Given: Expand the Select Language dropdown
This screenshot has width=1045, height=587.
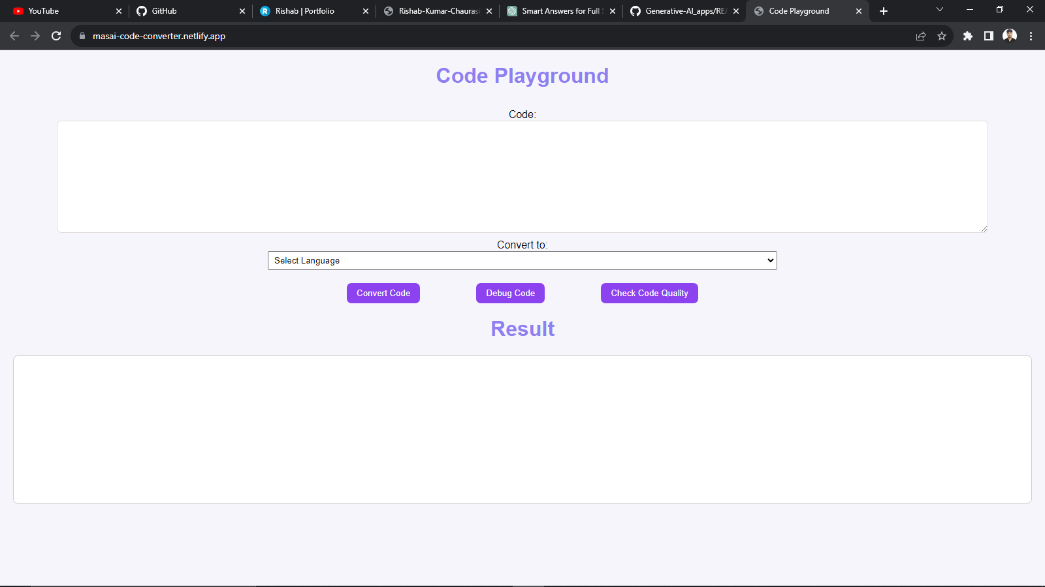Looking at the screenshot, I should click(522, 260).
